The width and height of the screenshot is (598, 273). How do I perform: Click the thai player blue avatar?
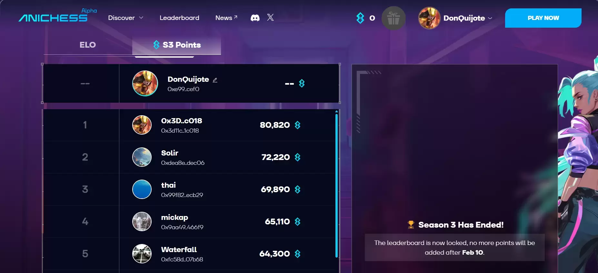point(142,189)
